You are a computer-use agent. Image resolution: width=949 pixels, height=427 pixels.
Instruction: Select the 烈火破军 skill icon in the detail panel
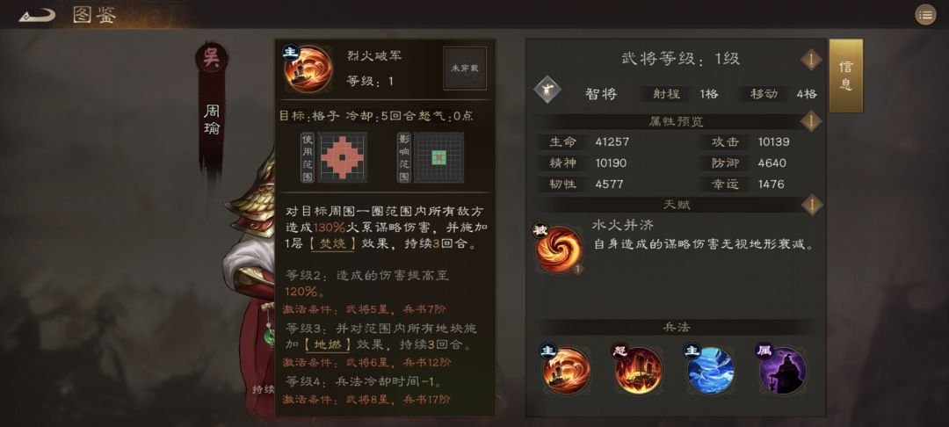(308, 69)
